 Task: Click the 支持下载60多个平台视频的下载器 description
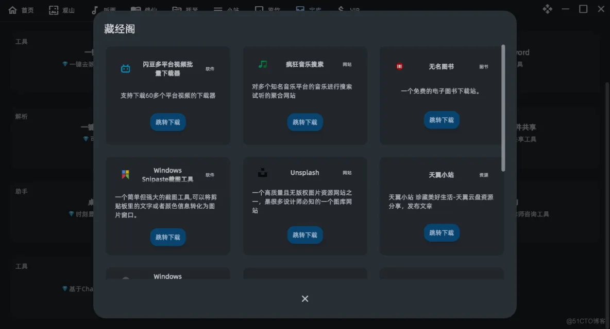[167, 96]
